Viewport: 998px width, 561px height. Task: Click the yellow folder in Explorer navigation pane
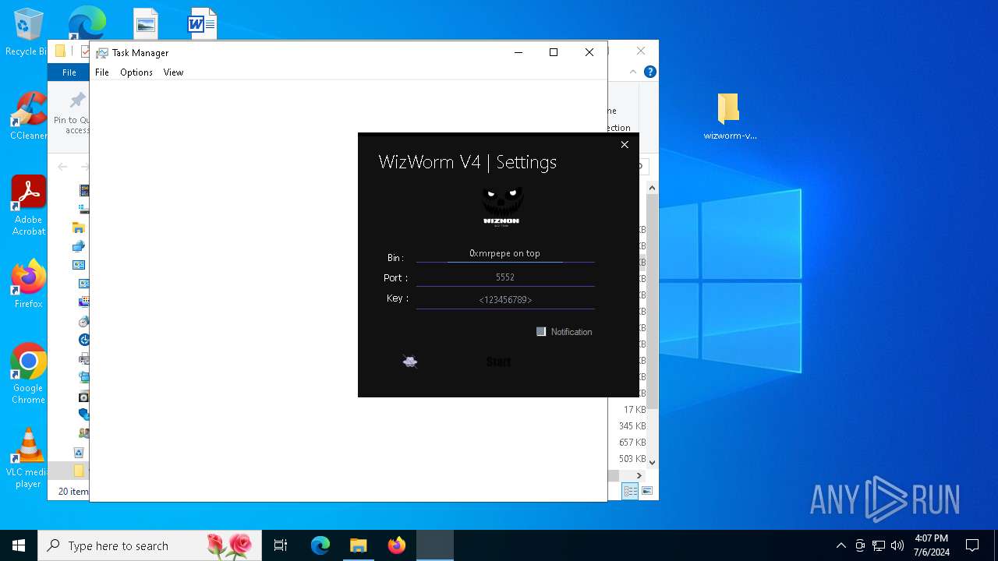coord(79,471)
